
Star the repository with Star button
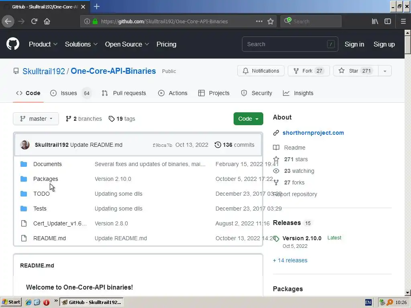(x=356, y=71)
